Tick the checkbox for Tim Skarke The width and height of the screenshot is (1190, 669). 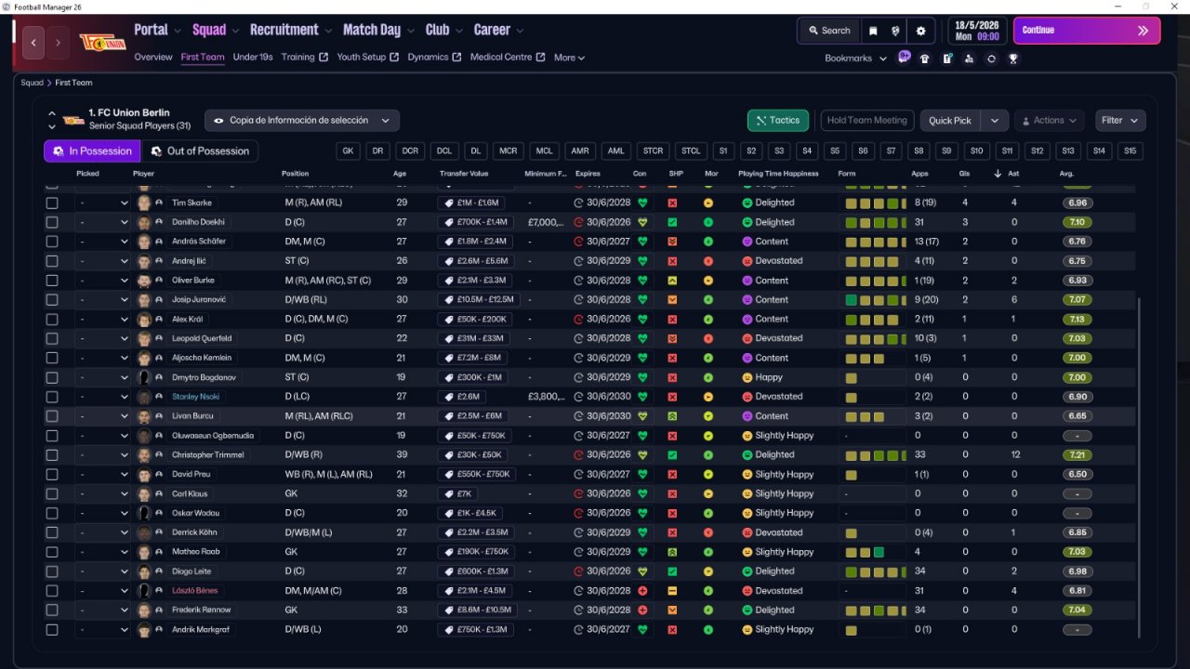[x=52, y=203]
